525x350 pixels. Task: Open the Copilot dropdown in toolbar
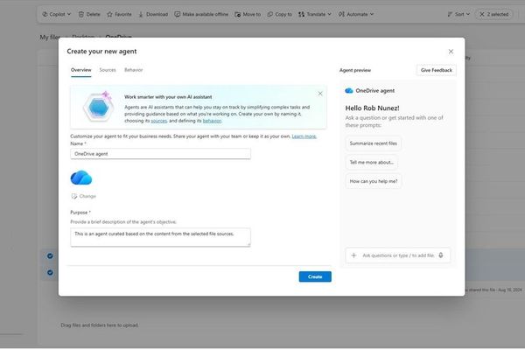click(57, 14)
